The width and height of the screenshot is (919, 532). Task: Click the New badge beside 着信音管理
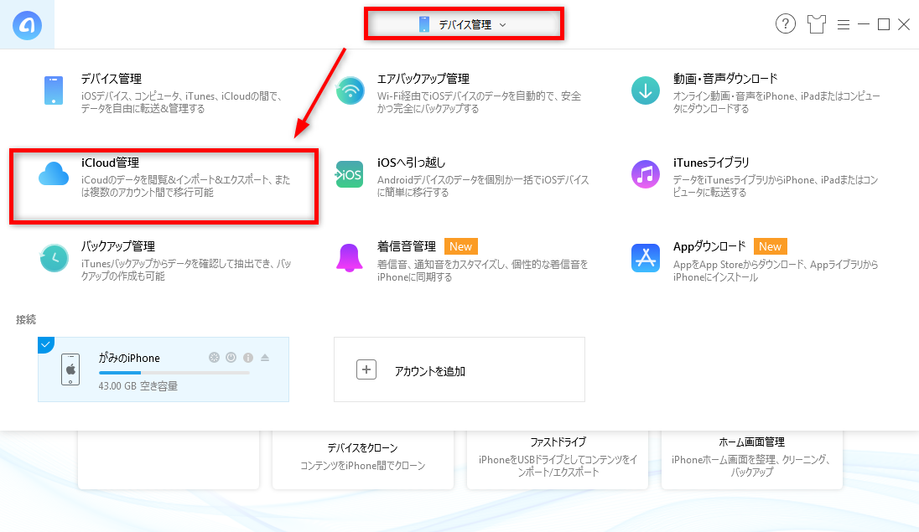click(460, 246)
